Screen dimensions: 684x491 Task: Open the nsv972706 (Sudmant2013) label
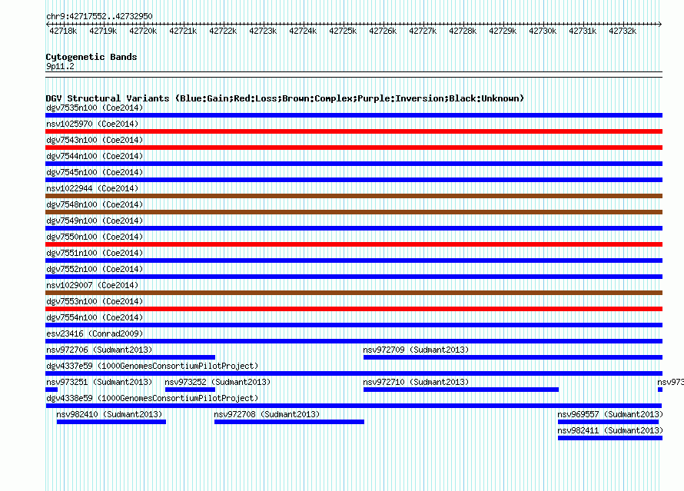(x=99, y=350)
